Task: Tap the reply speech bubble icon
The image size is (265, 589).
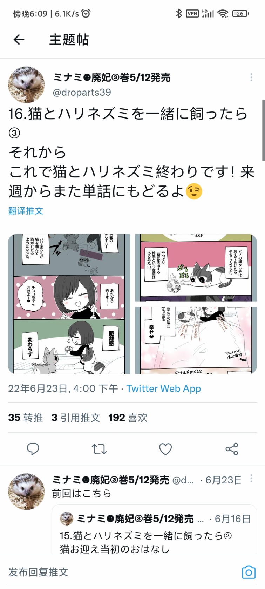Action: point(33,449)
